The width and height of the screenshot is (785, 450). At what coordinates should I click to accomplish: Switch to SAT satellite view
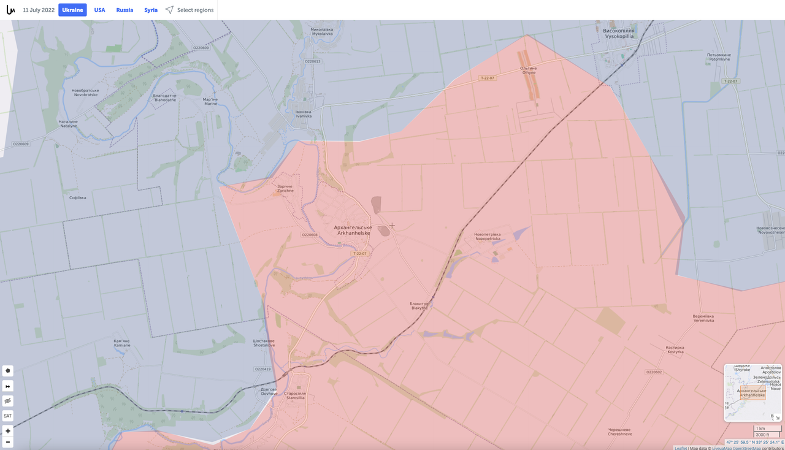[x=8, y=416]
